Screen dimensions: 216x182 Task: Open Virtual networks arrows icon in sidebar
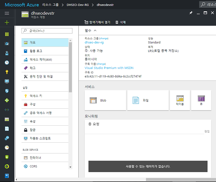(7, 110)
